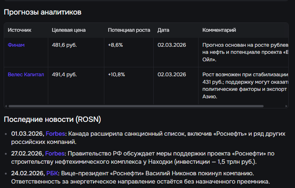Viewport: 295px width, 188px height.
Task: Open Forbes link in the 27.02.2026 news
Action: tap(54, 153)
